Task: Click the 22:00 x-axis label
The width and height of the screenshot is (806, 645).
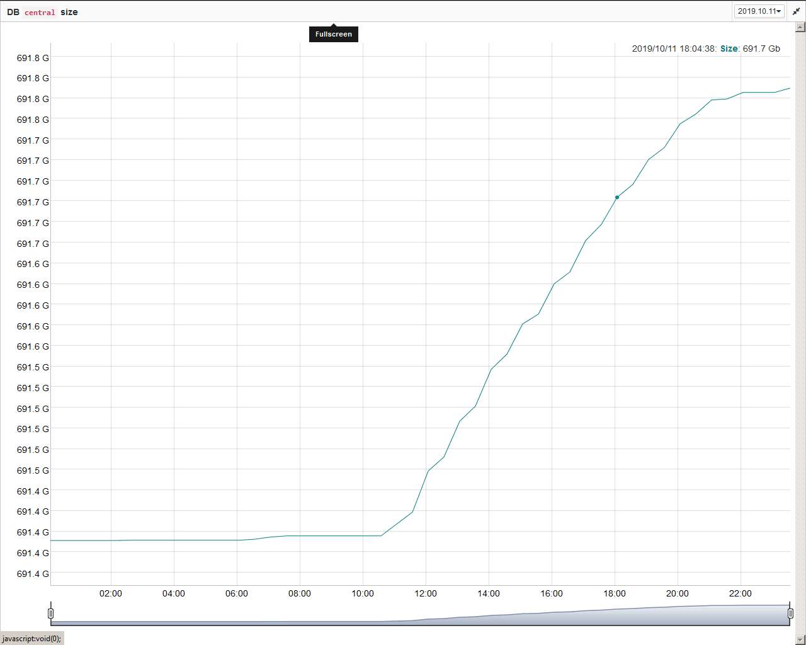Action: point(741,593)
